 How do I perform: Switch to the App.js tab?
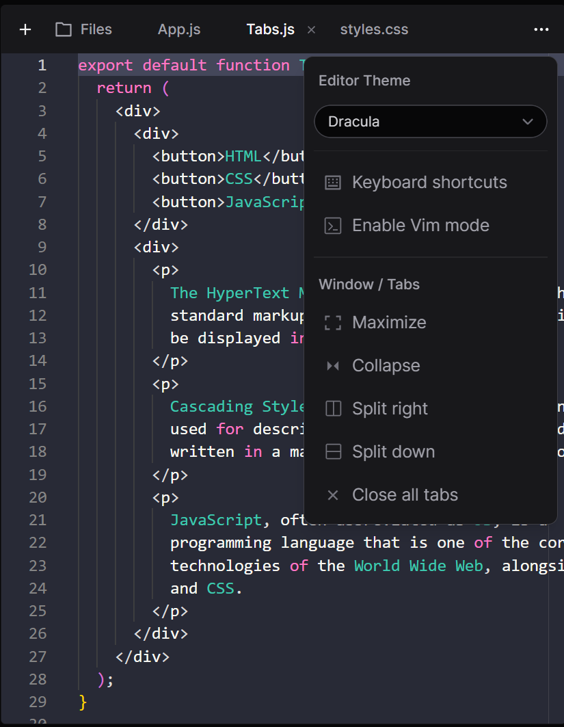pos(178,29)
